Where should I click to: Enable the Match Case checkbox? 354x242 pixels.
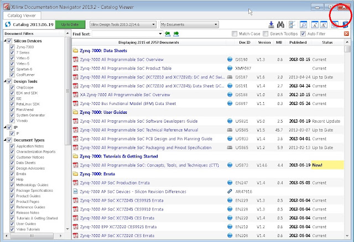tap(235, 34)
